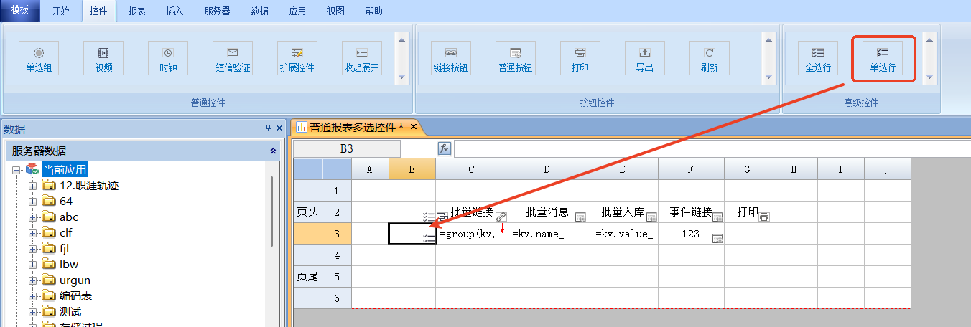Expand the 12.职涯轨迹 tree folder
Image resolution: width=971 pixels, height=327 pixels.
pos(32,186)
